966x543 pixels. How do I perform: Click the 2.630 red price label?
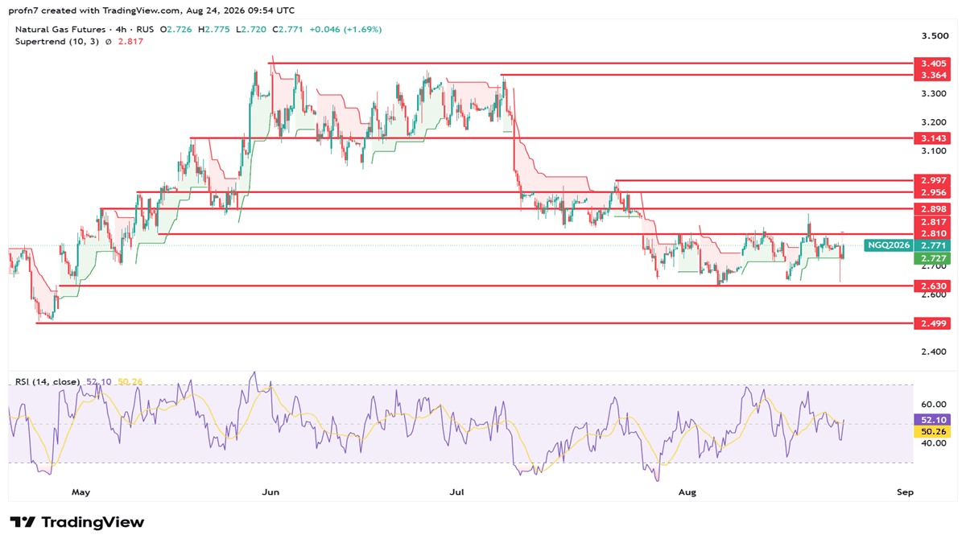click(x=932, y=286)
